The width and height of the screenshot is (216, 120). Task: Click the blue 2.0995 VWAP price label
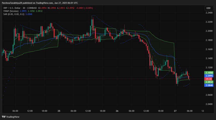pos(209,76)
